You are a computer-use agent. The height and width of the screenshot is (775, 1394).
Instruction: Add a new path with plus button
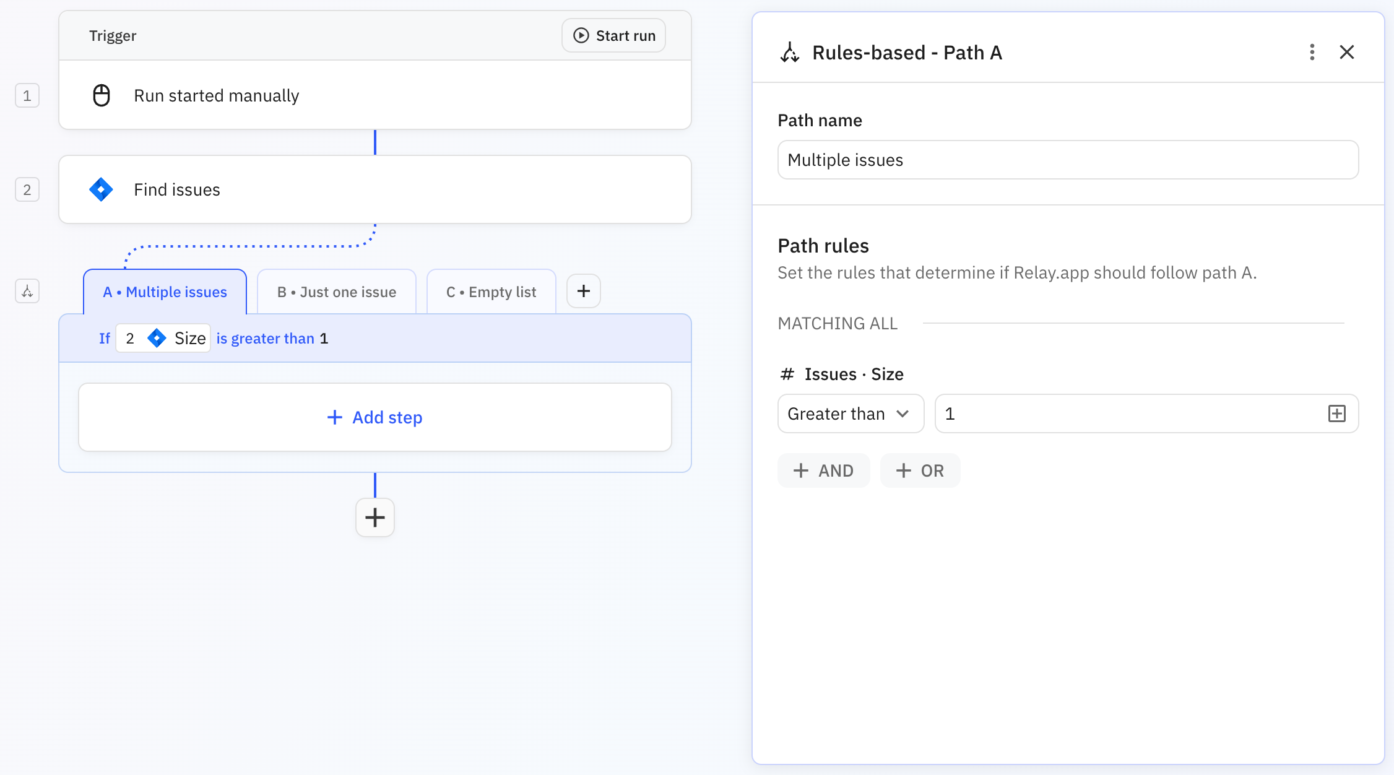click(583, 291)
